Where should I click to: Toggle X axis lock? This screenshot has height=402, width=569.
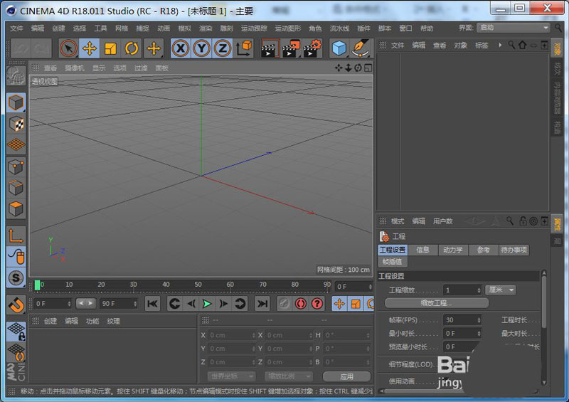click(181, 48)
